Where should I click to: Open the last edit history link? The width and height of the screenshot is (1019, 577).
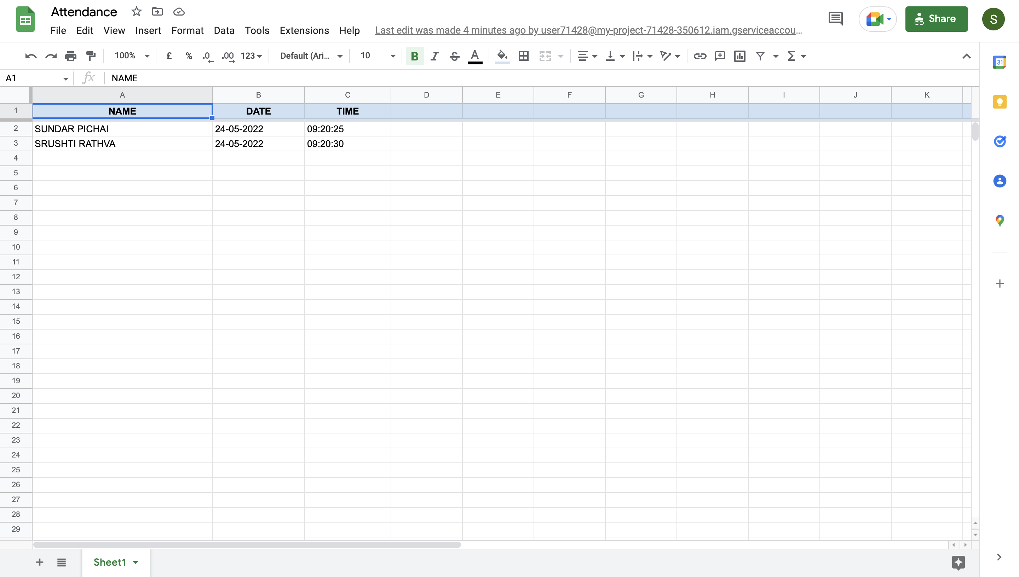click(x=588, y=30)
